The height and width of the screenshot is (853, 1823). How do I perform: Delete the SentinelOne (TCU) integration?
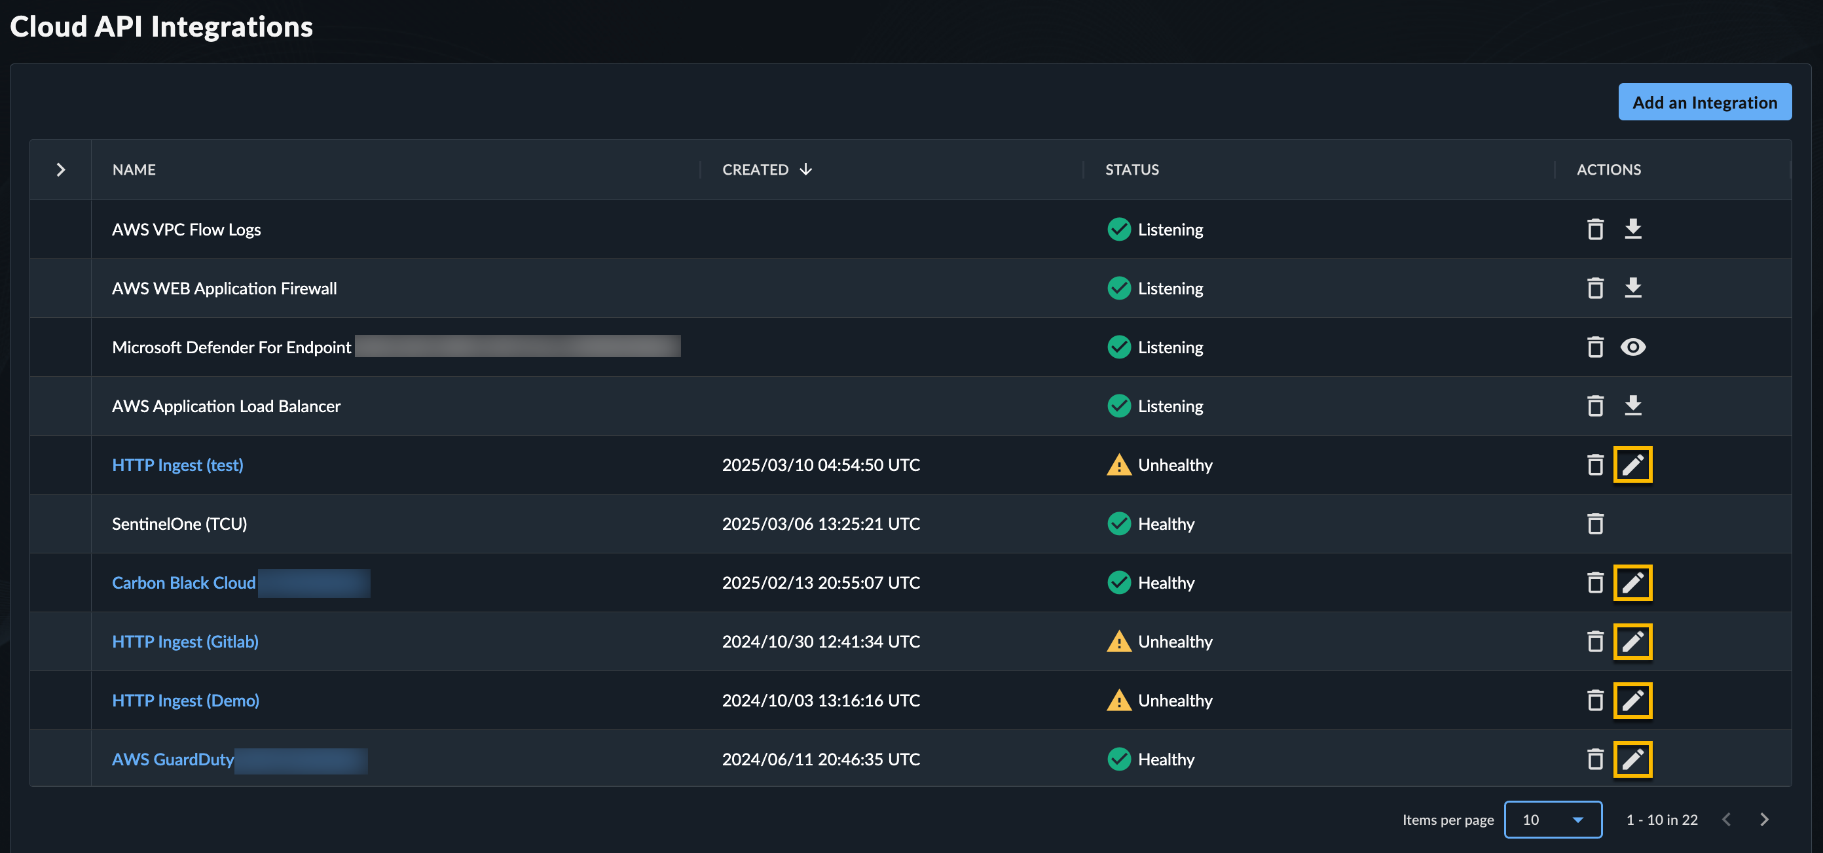pyautogui.click(x=1595, y=524)
